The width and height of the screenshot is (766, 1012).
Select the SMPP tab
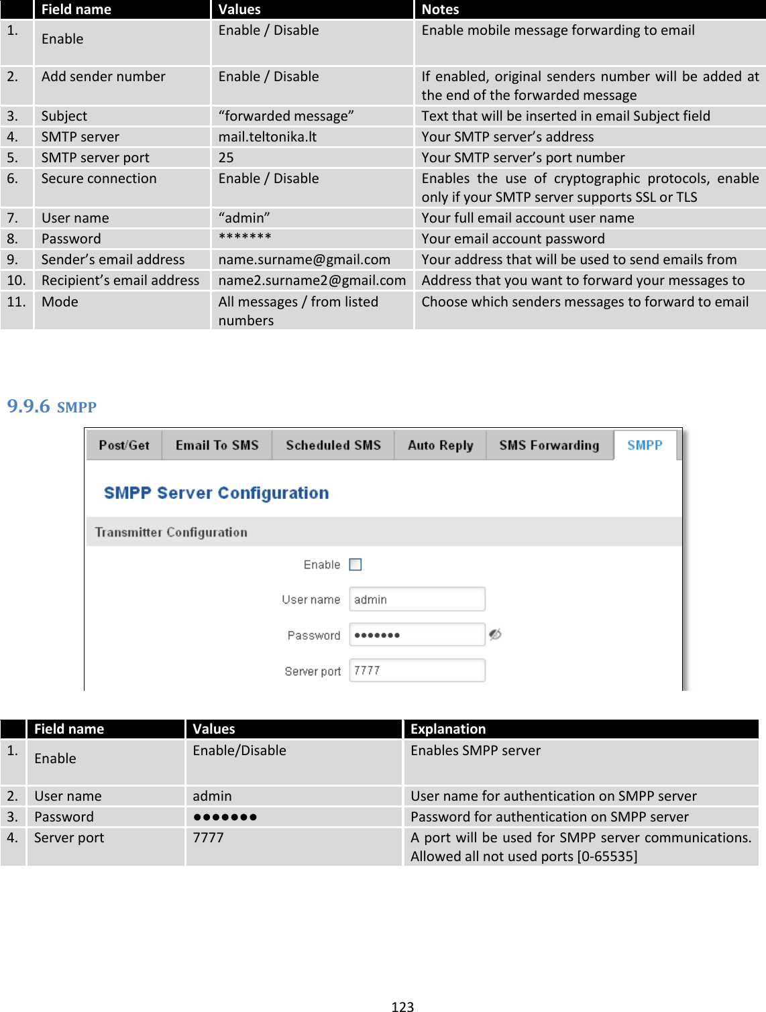pos(645,445)
